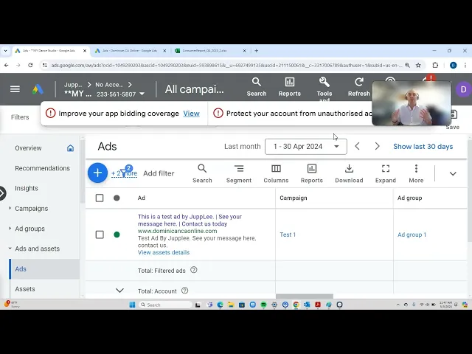The width and height of the screenshot is (472, 354).
Task: Open the purple D account avatar
Action: [x=463, y=89]
